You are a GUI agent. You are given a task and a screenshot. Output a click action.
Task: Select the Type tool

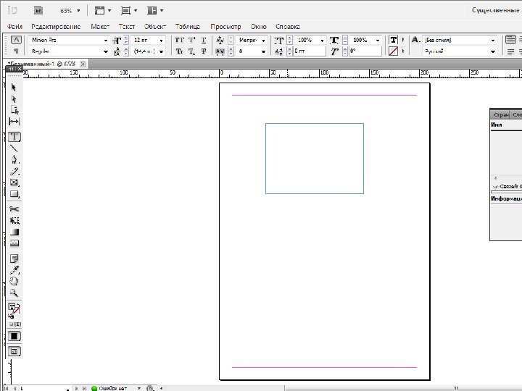[14, 137]
